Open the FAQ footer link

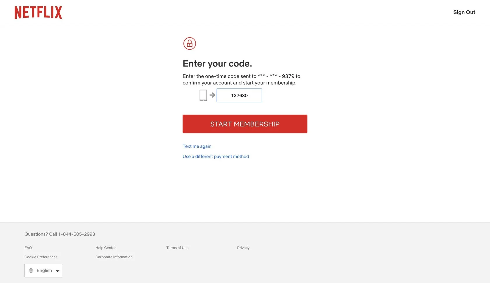pyautogui.click(x=28, y=248)
